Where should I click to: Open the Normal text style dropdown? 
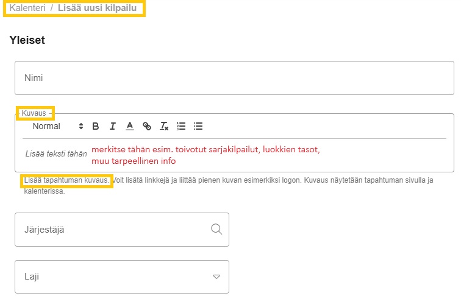57,126
